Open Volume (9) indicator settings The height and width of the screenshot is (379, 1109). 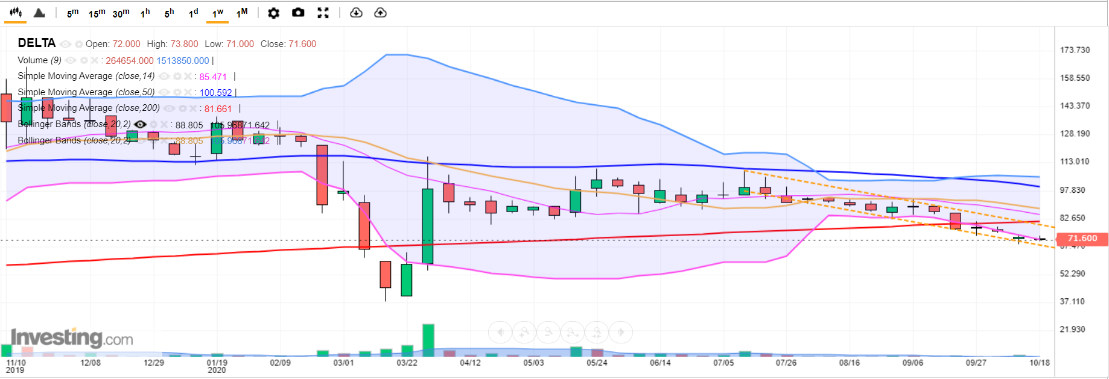(84, 60)
